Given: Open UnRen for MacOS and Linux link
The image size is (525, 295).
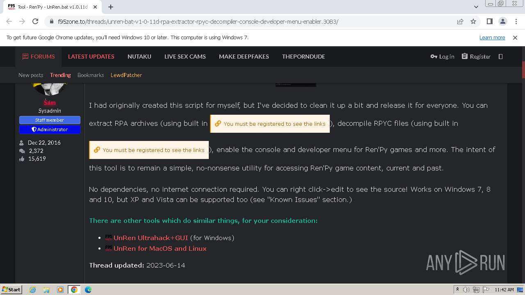Looking at the screenshot, I should [160, 248].
